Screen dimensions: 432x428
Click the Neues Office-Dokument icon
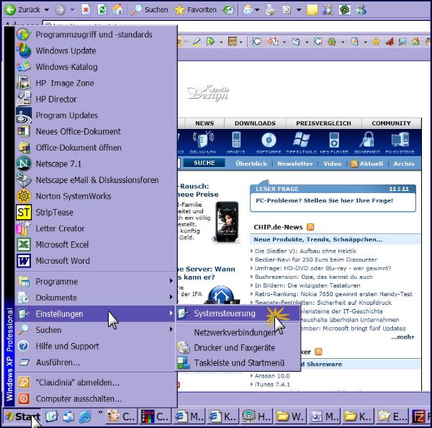[24, 132]
